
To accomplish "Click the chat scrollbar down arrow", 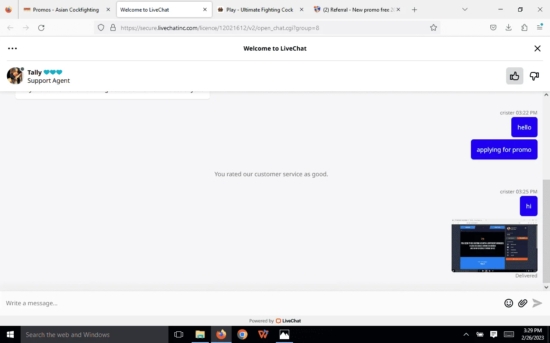I will [546, 287].
